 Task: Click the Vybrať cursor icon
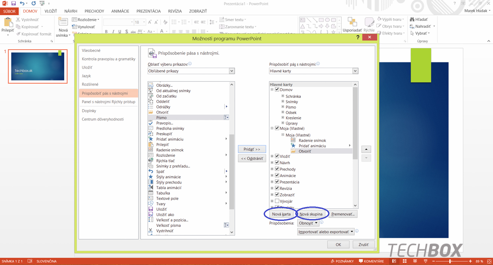(412, 33)
